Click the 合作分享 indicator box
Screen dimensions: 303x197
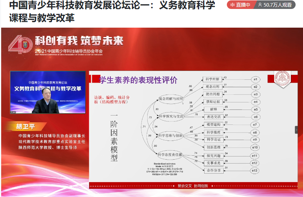pos(214,171)
